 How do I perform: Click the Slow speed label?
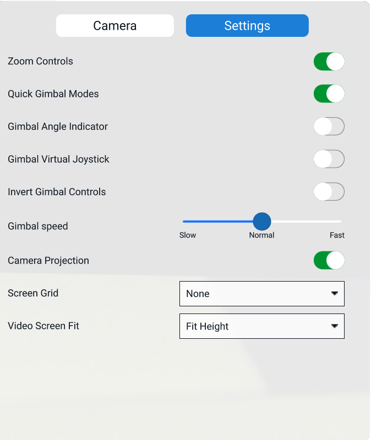(188, 235)
